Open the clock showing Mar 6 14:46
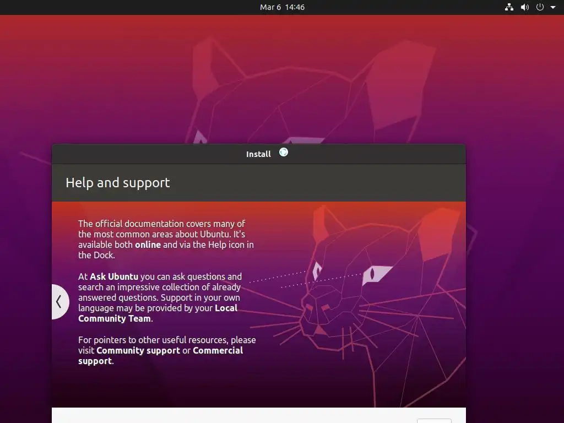564x423 pixels. point(282,7)
